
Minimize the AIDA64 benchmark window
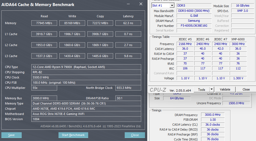[x=128, y=4]
